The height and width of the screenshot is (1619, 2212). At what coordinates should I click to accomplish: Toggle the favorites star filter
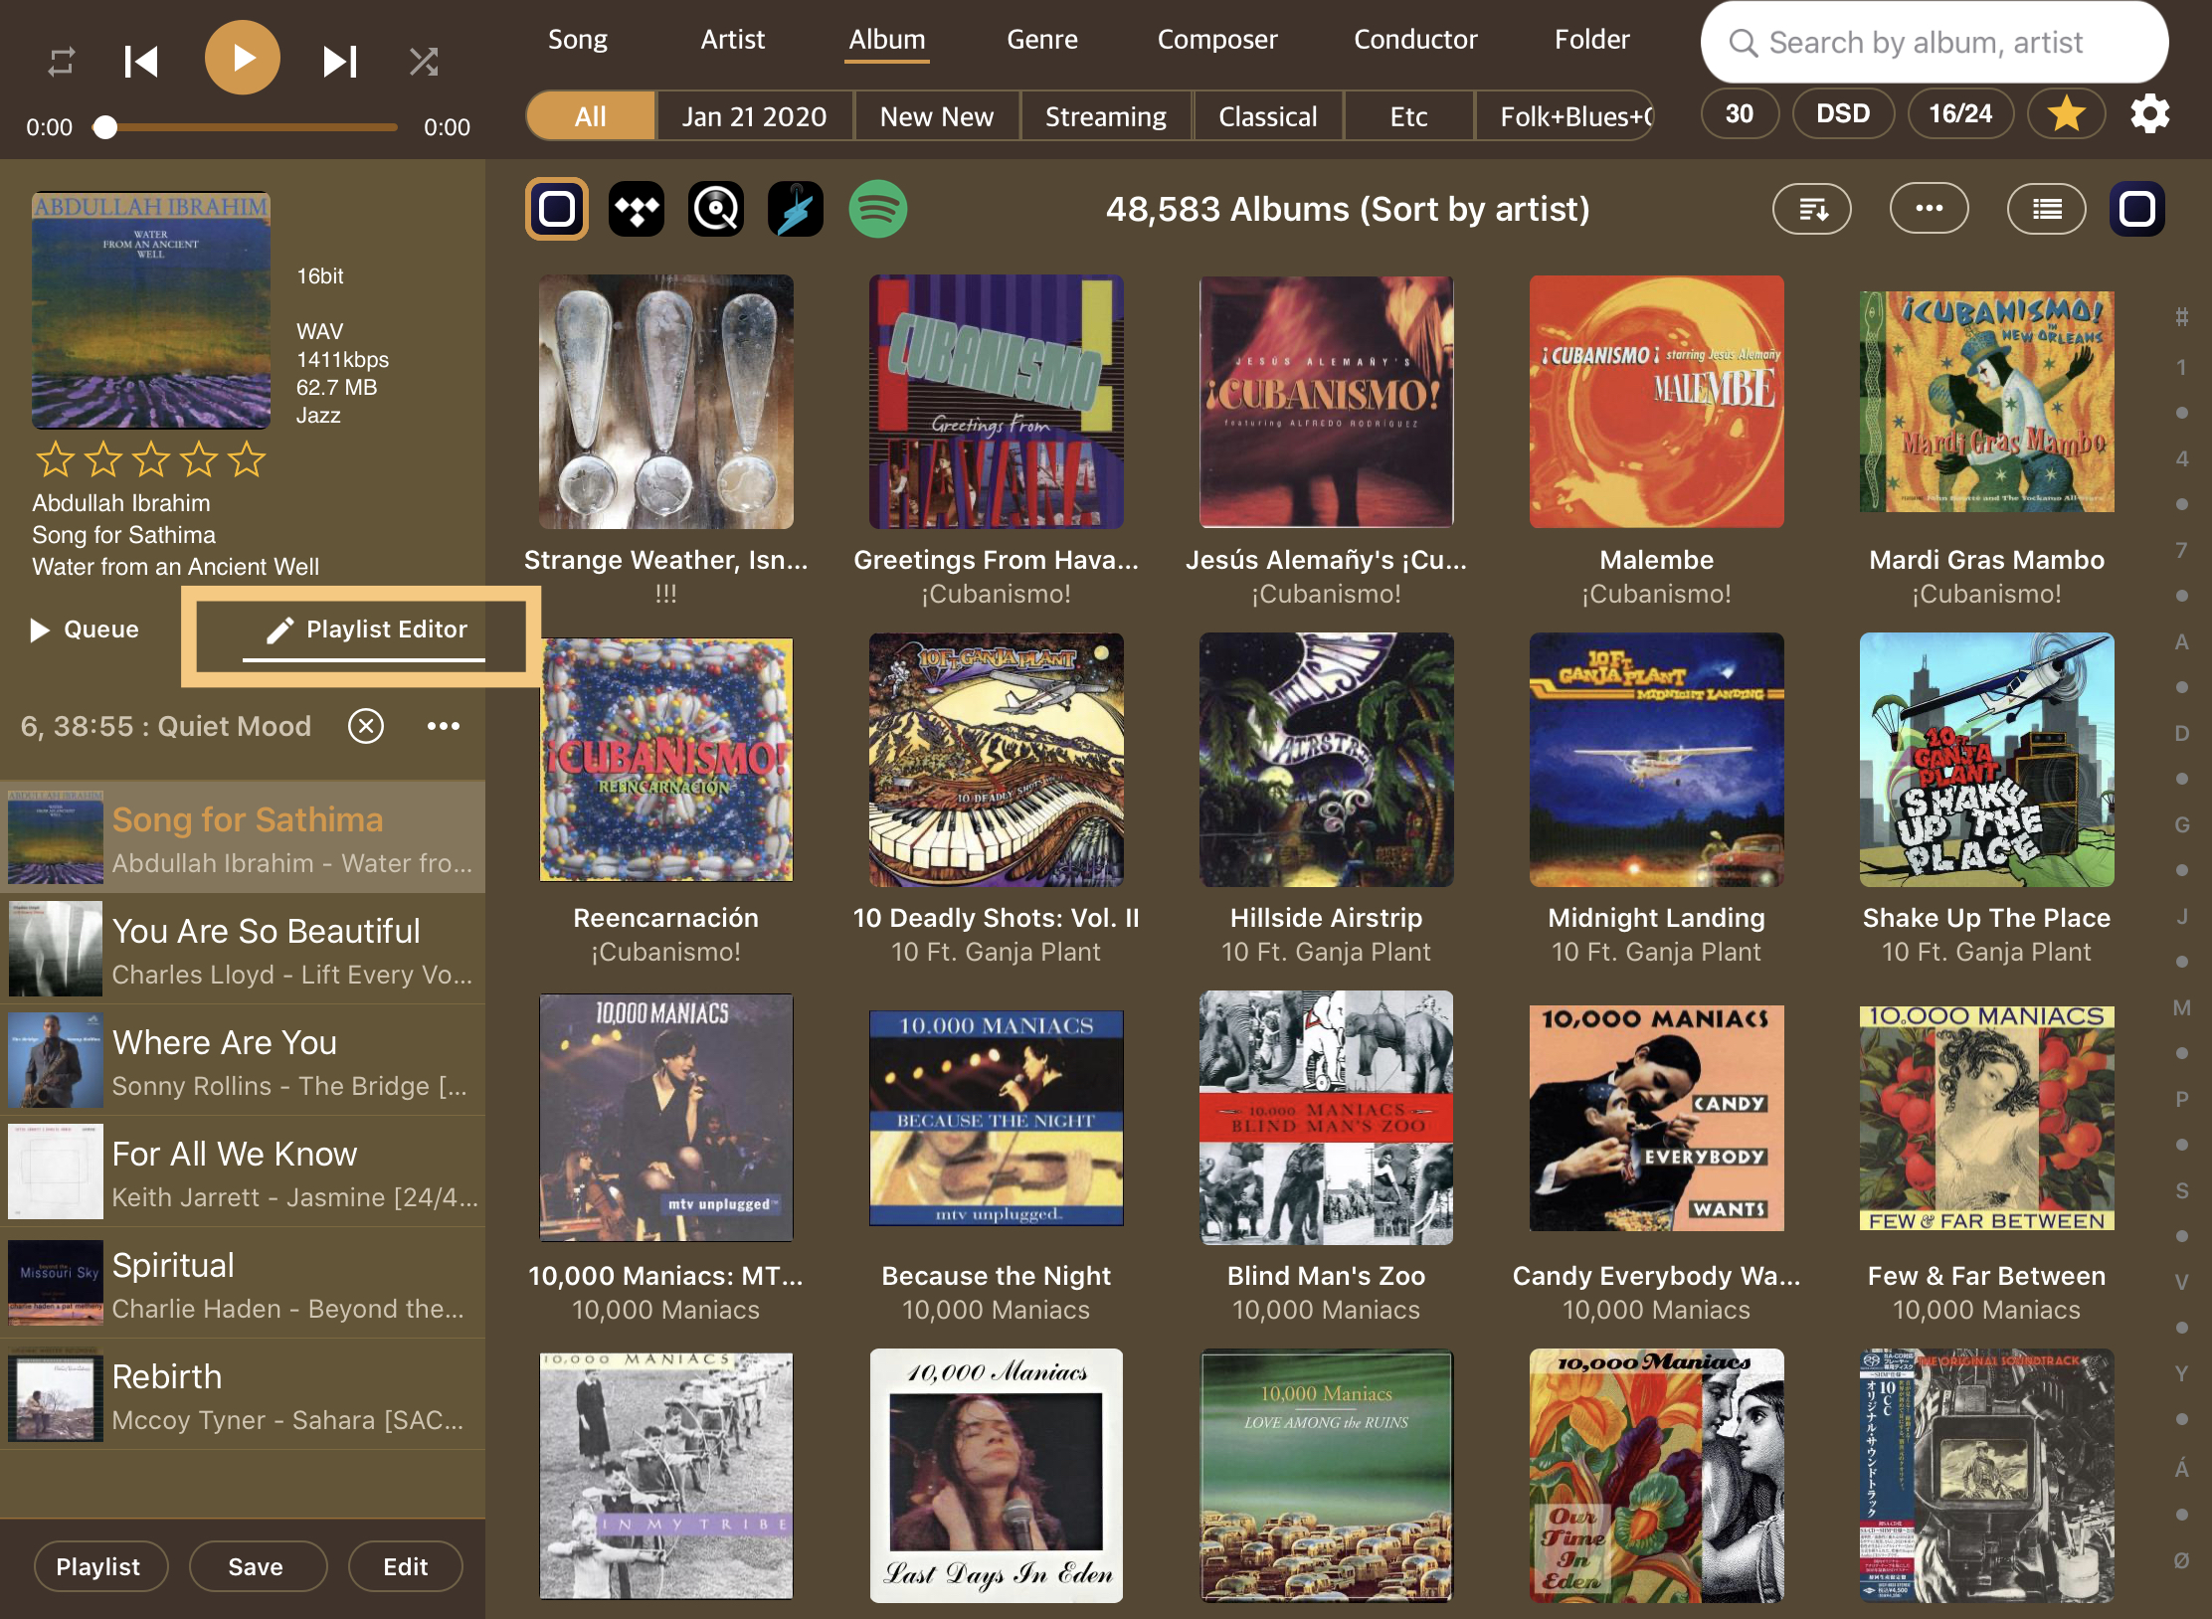pos(2066,113)
